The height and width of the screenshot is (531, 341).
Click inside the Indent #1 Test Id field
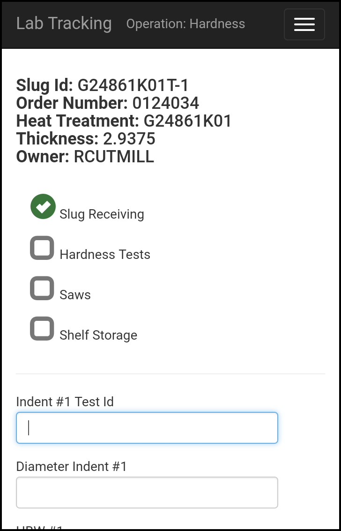pyautogui.click(x=147, y=427)
